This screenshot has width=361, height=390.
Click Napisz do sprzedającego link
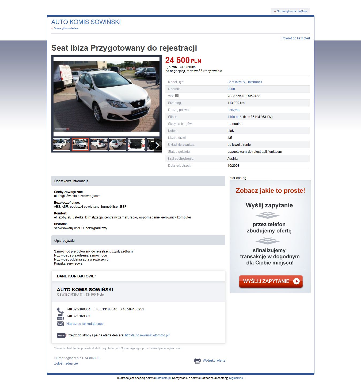point(85,324)
